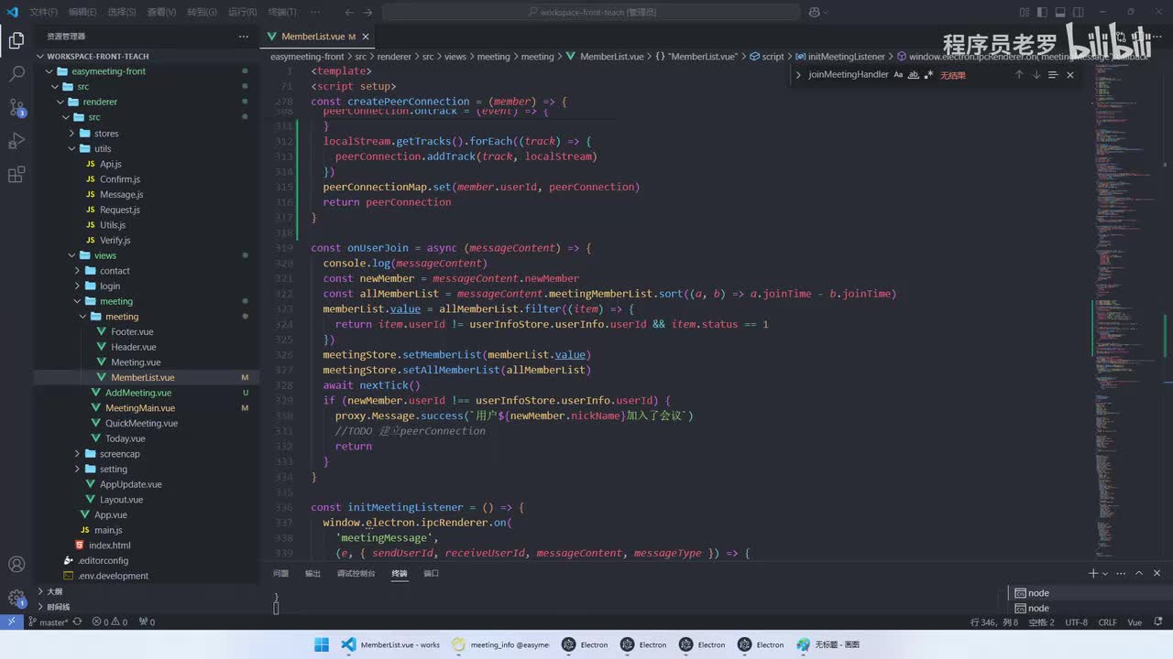This screenshot has height=659, width=1173.
Task: Navigate forward with the title bar arrow
Action: (x=367, y=12)
